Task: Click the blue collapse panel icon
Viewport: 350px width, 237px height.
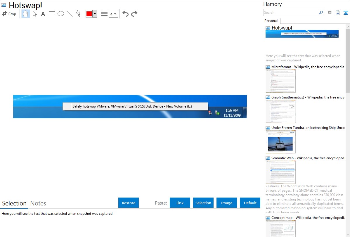Action: 346,13
